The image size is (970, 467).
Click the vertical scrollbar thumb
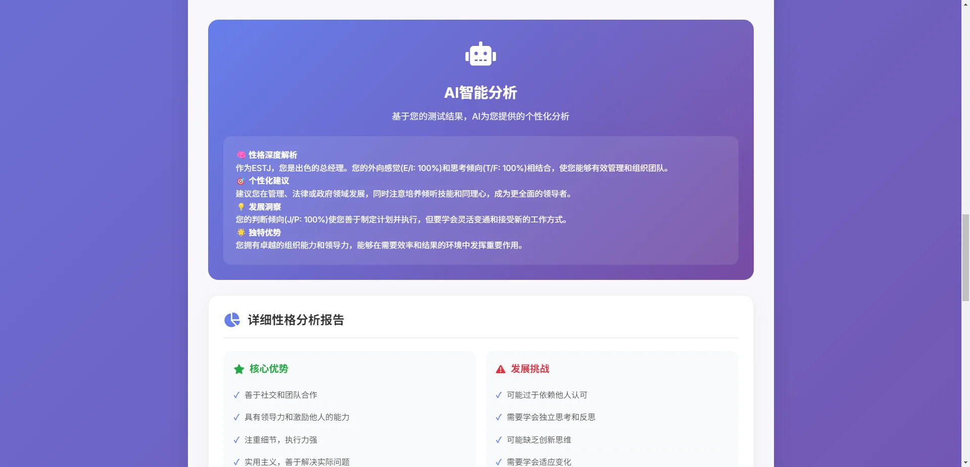click(965, 258)
